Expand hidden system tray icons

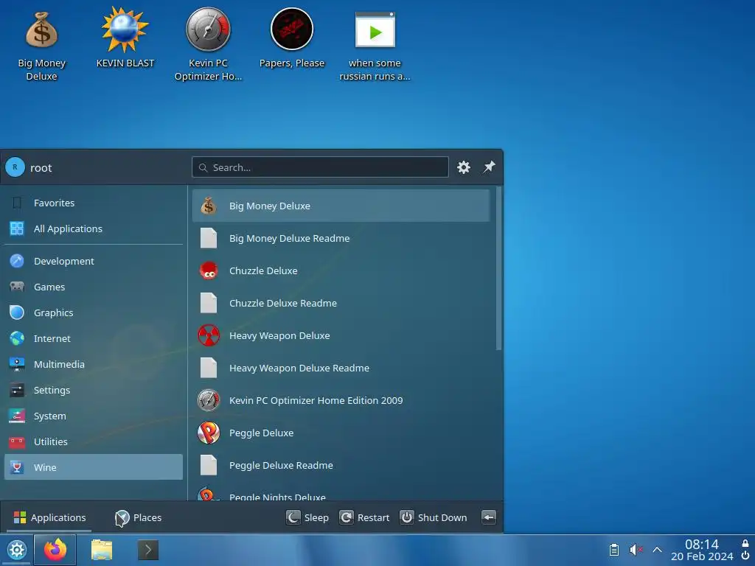click(x=657, y=550)
